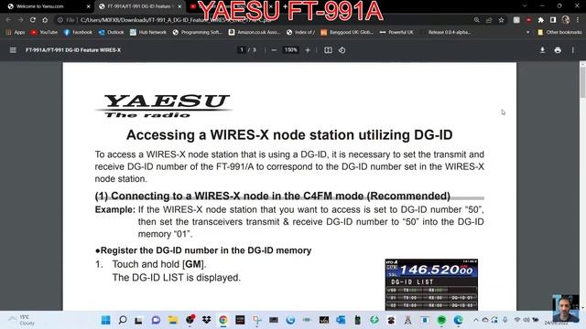Open the Other bookmarks folder

pyautogui.click(x=559, y=33)
